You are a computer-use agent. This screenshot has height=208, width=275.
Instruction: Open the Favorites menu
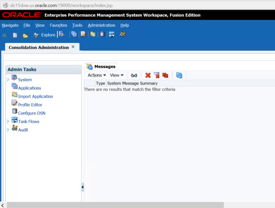point(58,25)
